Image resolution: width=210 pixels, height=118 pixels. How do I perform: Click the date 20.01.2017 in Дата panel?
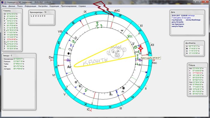click(175, 16)
